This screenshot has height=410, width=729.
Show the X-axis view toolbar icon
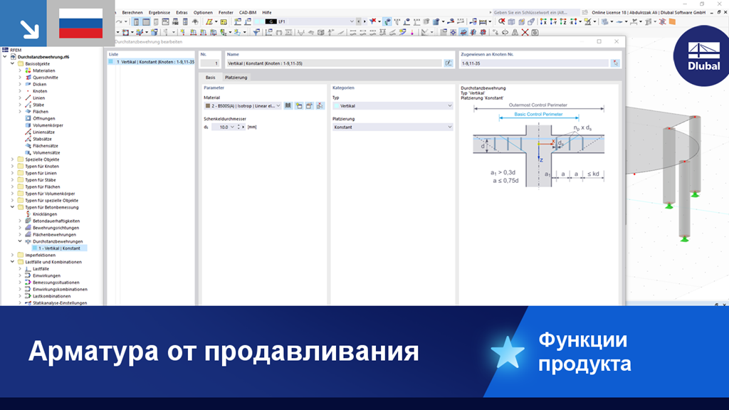pos(543,21)
